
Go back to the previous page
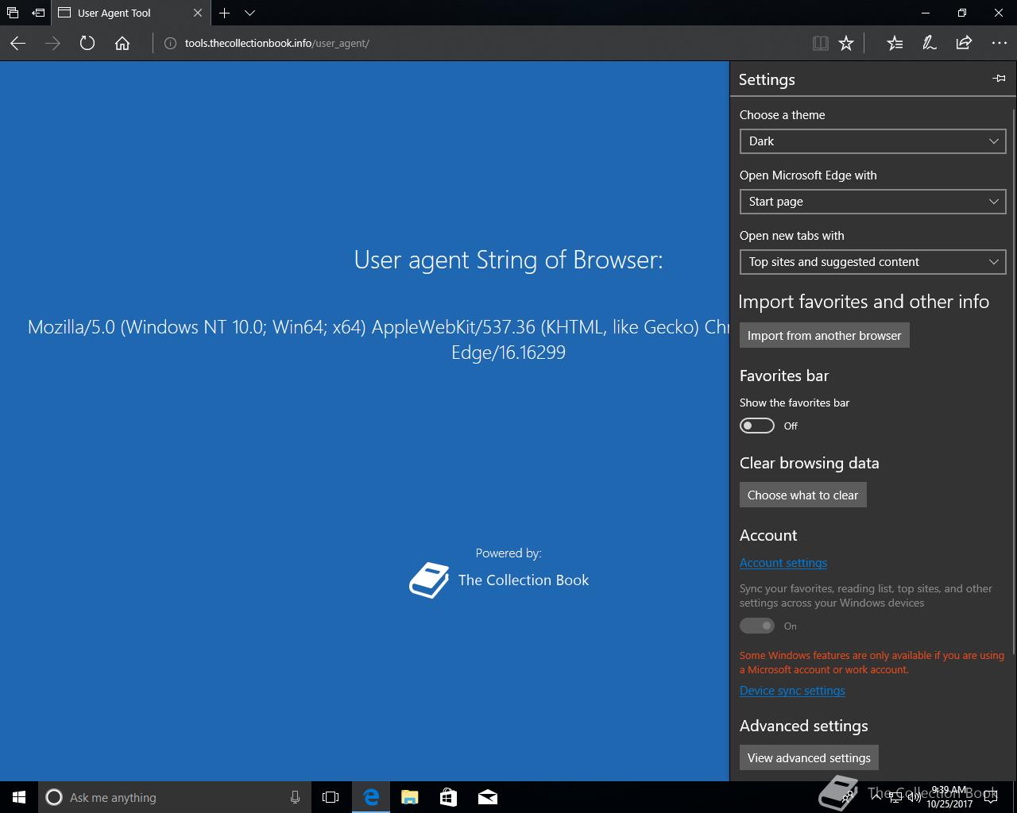coord(17,44)
